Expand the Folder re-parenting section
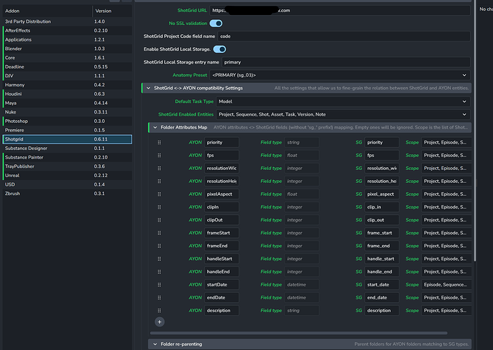Screen dimensions: 493x350 [x=154, y=344]
